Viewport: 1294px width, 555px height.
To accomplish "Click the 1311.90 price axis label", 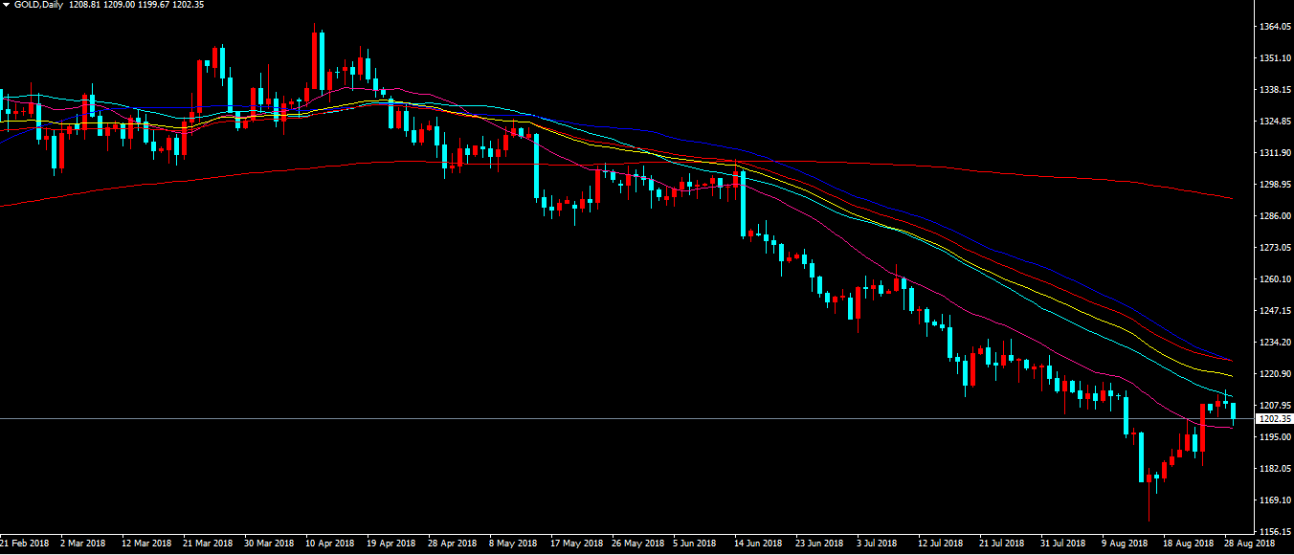I will point(1278,153).
